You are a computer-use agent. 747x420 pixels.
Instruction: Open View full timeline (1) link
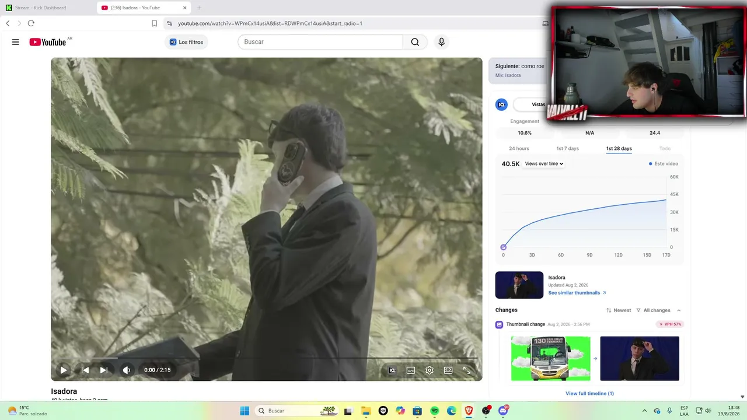pyautogui.click(x=589, y=394)
